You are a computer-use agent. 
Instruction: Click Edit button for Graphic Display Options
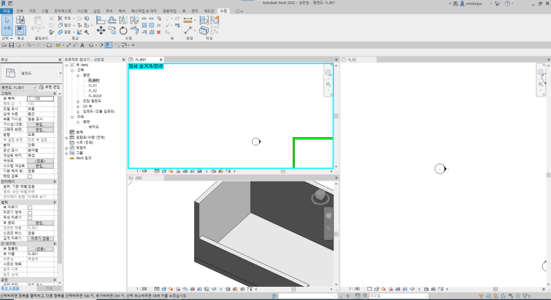click(x=41, y=130)
